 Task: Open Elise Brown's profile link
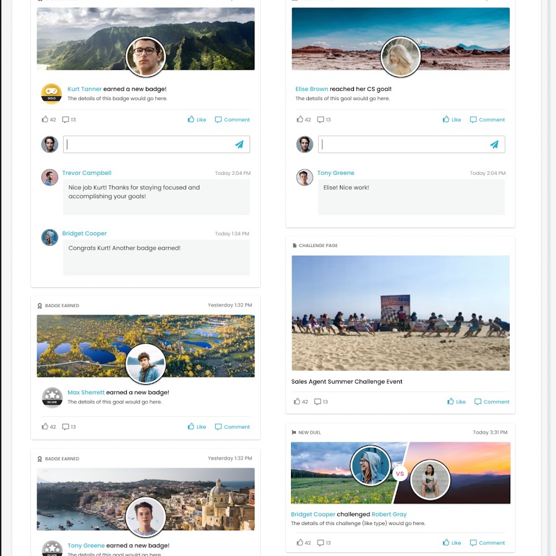[312, 89]
